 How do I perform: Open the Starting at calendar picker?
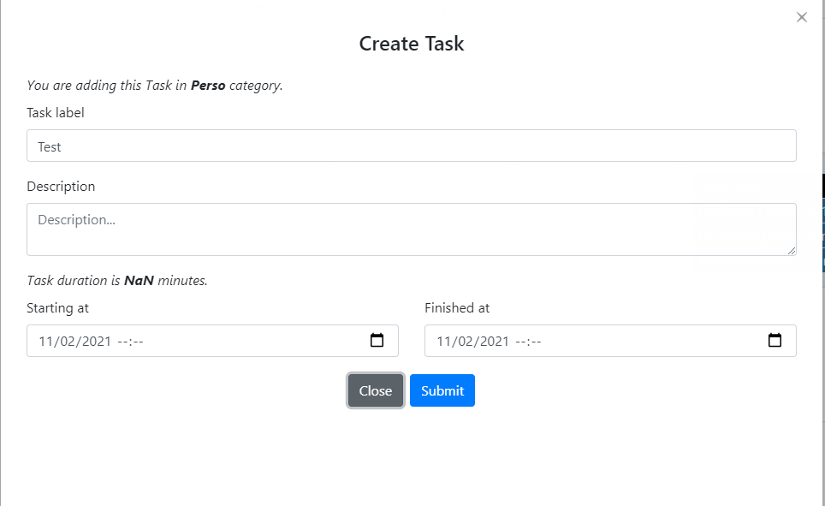tap(377, 341)
